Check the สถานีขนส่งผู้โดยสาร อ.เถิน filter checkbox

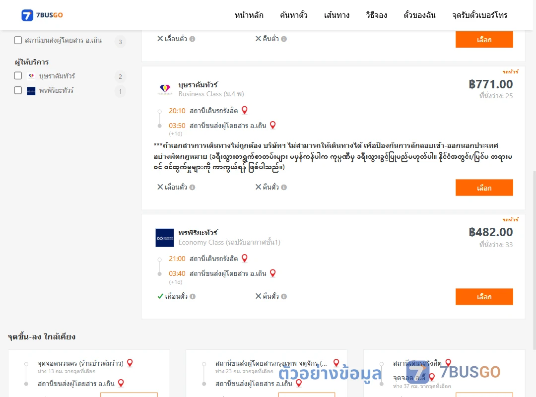click(x=18, y=40)
